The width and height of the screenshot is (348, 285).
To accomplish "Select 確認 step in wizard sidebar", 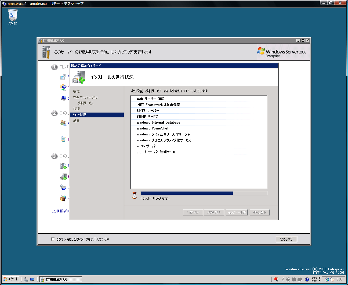I will (77, 109).
